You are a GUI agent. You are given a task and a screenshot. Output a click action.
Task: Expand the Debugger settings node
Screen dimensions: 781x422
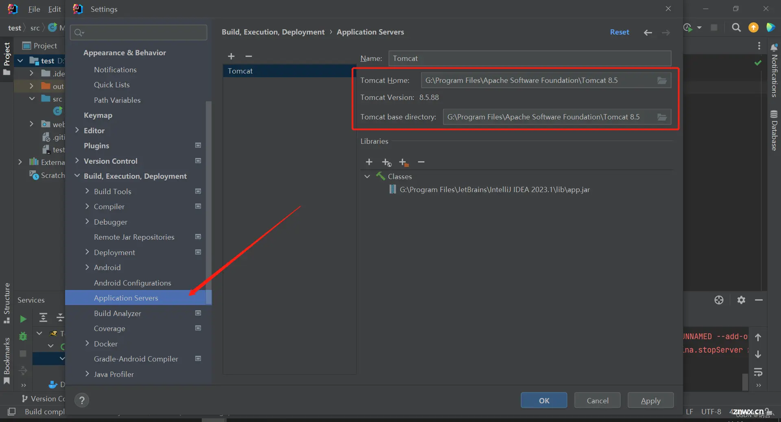(87, 221)
